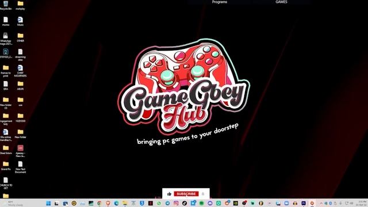Image resolution: width=368 pixels, height=207 pixels.
Task: Select the frames to print folder
Action: click(6, 71)
